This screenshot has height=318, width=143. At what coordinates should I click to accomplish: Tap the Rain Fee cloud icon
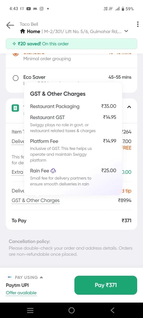[x=53, y=171]
